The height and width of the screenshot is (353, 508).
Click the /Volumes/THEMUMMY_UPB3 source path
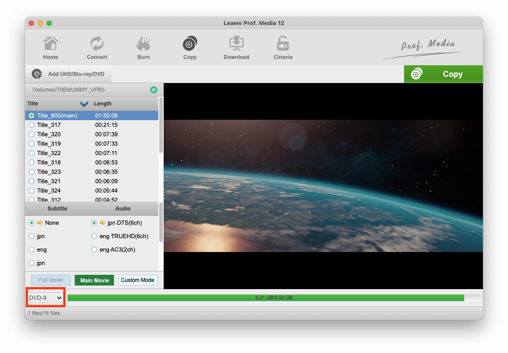[68, 90]
